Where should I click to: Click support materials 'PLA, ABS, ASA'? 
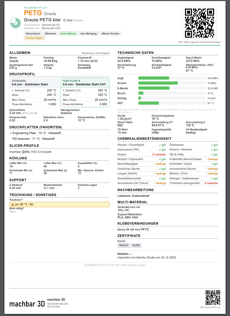tap(128, 217)
